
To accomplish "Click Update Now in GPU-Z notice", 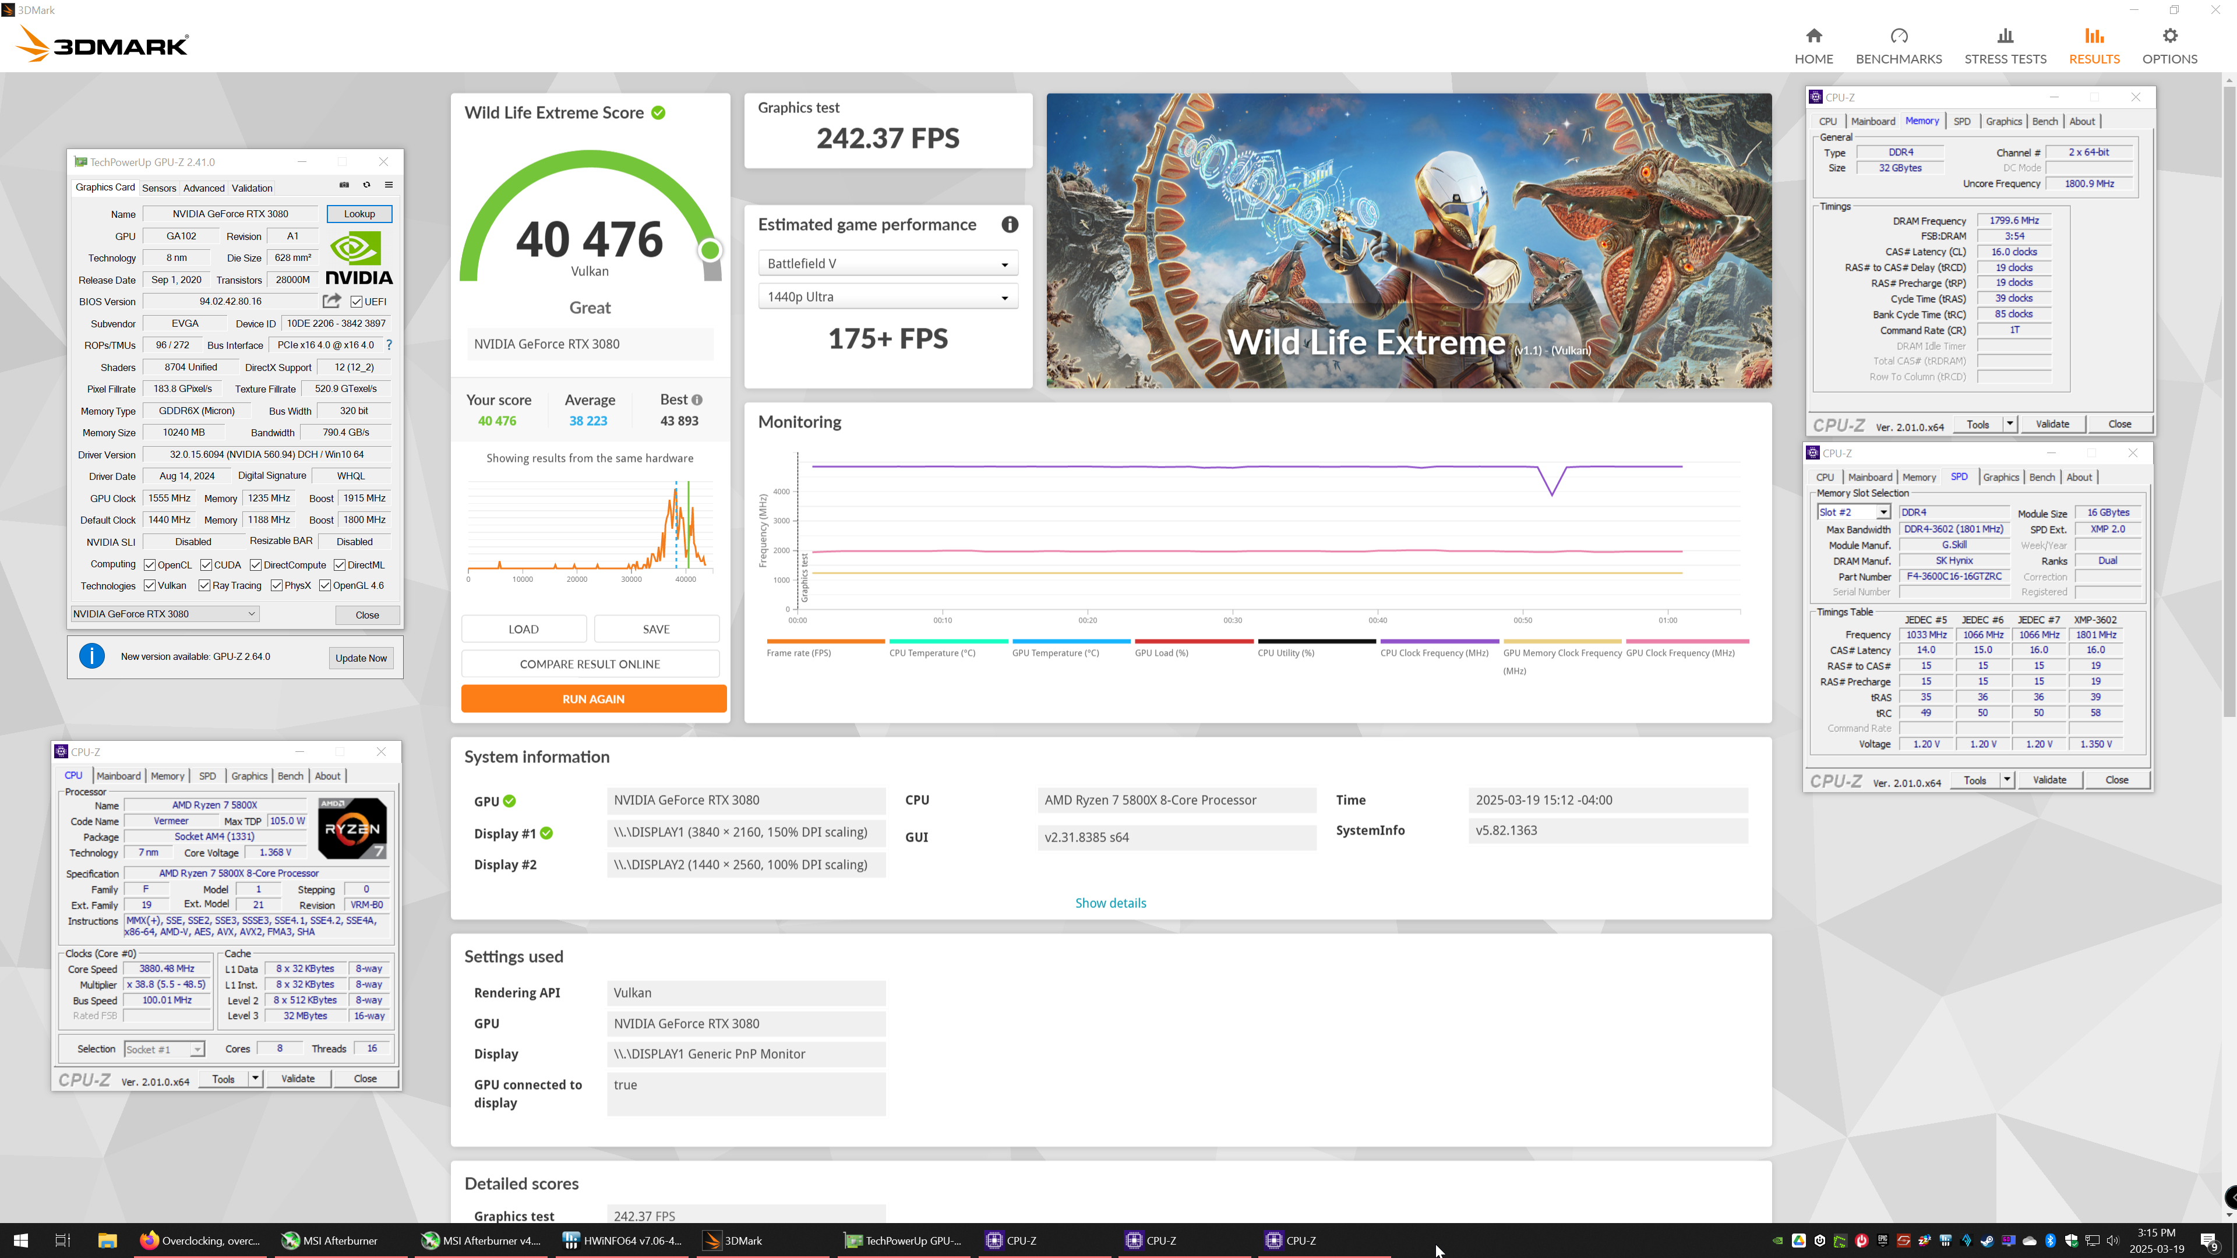I will click(361, 658).
